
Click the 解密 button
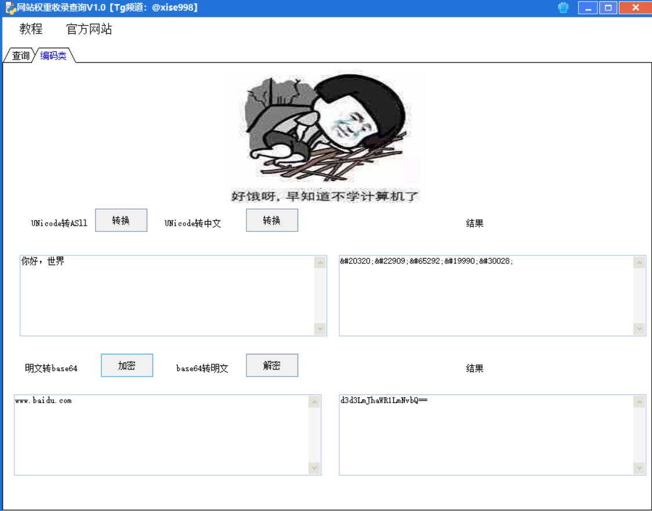coord(272,365)
